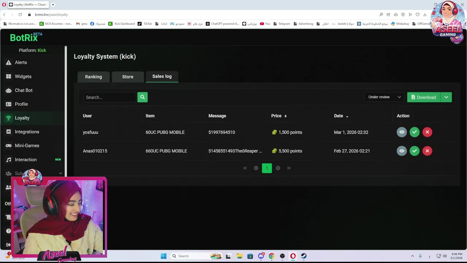
Task: Approve Anas010215's 660UC purchase
Action: [x=414, y=151]
